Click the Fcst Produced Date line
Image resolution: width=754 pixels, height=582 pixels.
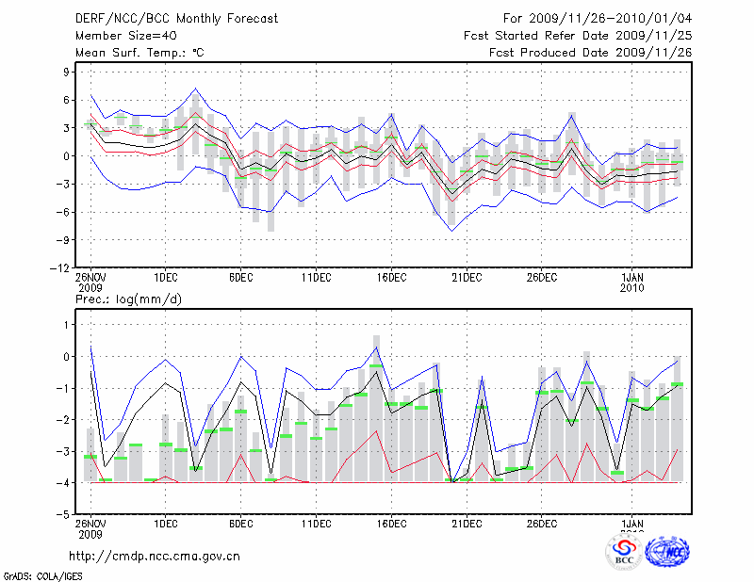[x=590, y=53]
